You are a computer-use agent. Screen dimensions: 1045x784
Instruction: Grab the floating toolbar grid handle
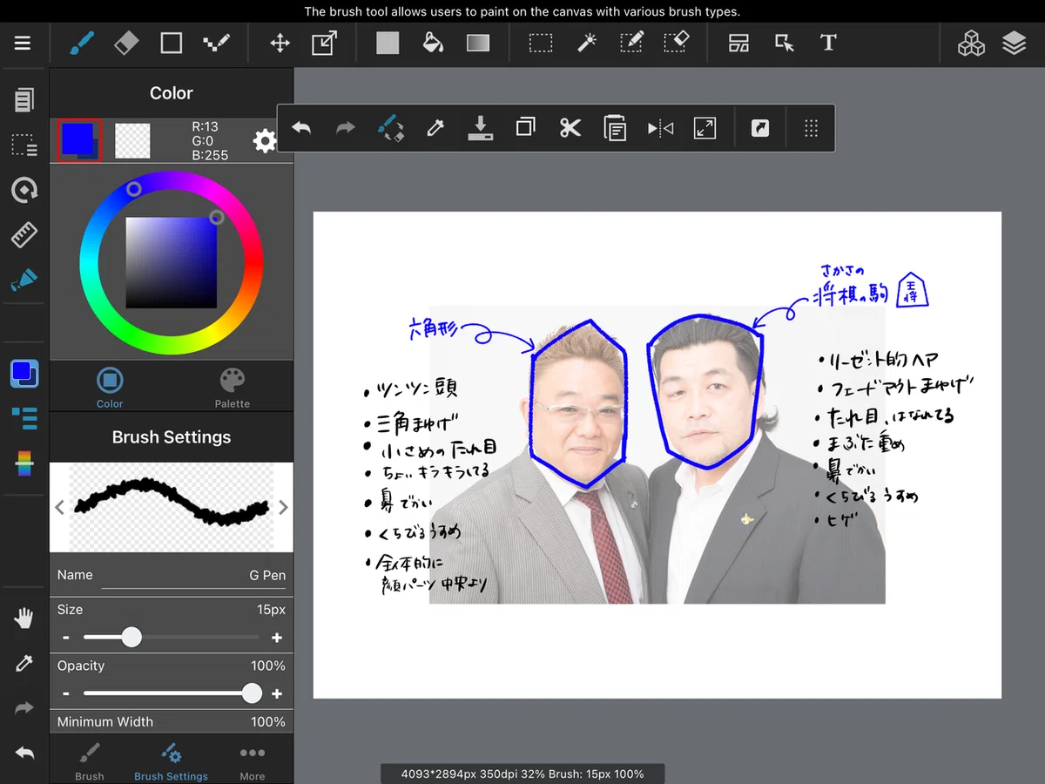point(811,129)
